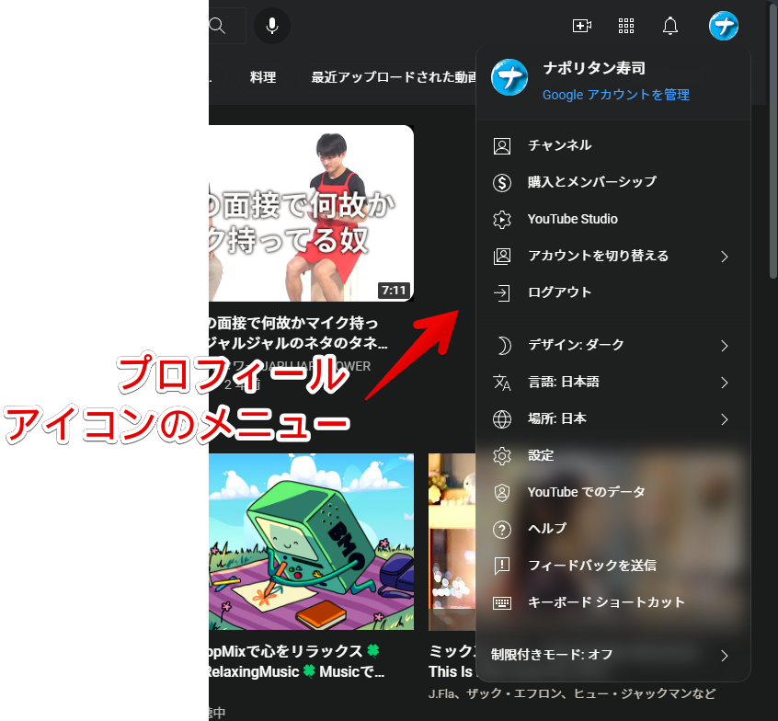Open 制限付きモード: オフ menu item
This screenshot has width=778, height=721.
[x=612, y=655]
